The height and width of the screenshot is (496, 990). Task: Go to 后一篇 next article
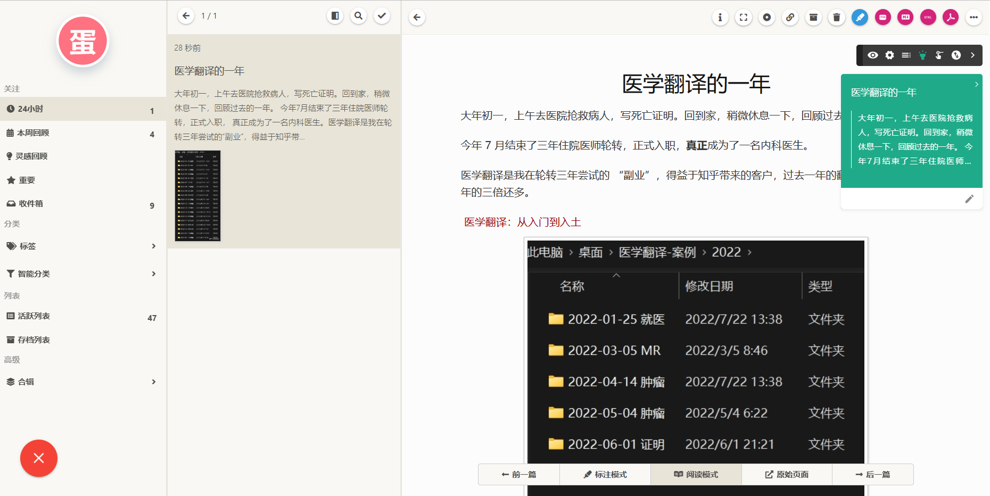872,474
